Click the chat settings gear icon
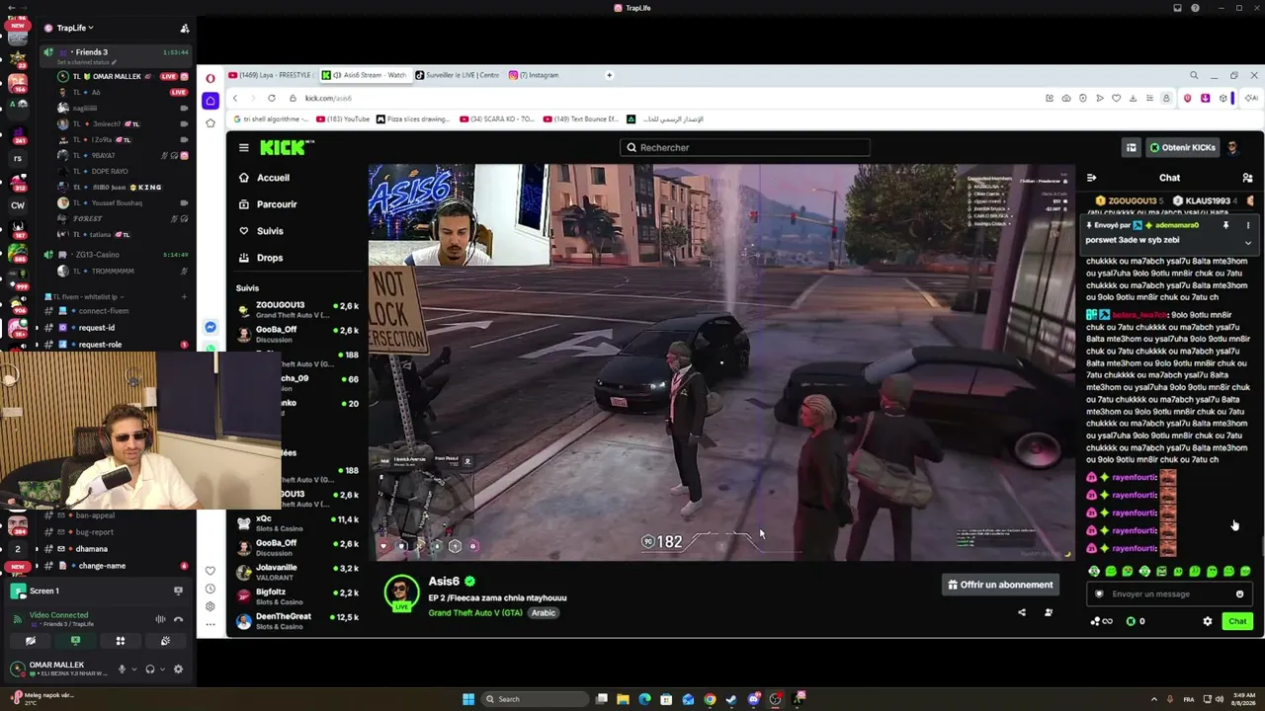1265x711 pixels. tap(1207, 621)
